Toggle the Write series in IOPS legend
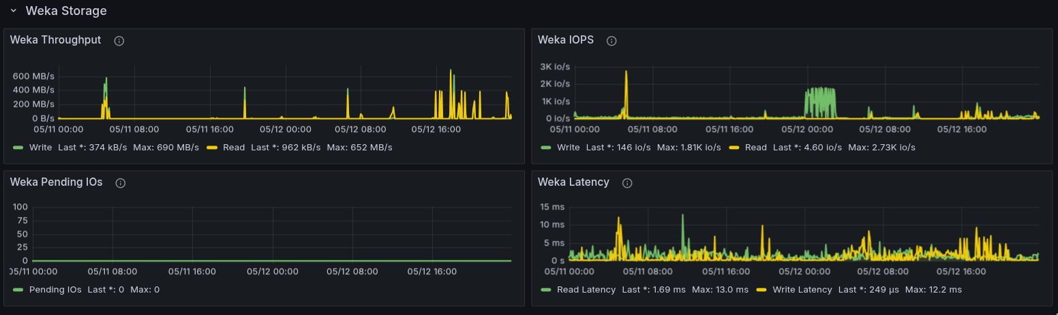Screen dimensions: 1058x315 click(x=569, y=148)
